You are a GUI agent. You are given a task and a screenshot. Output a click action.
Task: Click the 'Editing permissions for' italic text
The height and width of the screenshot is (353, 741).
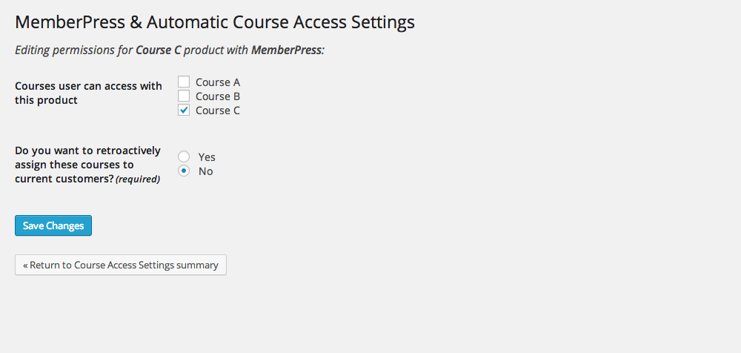click(x=74, y=50)
